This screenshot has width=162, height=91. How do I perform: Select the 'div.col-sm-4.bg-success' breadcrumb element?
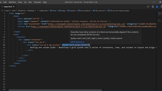pyautogui.click(x=119, y=11)
